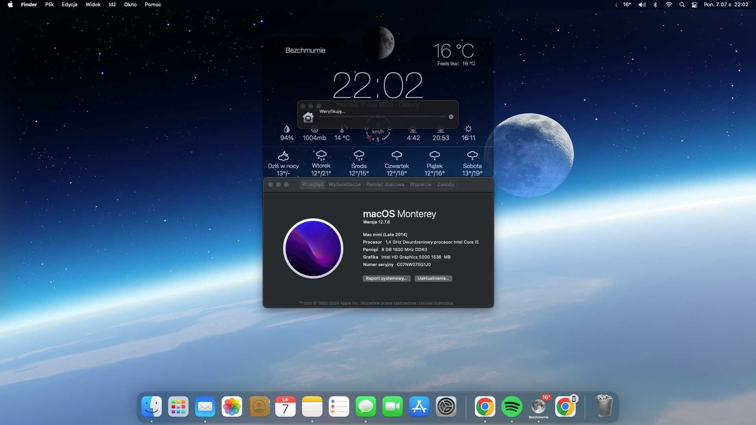Click the 1004mb pressure value
The height and width of the screenshot is (425, 756).
click(315, 138)
